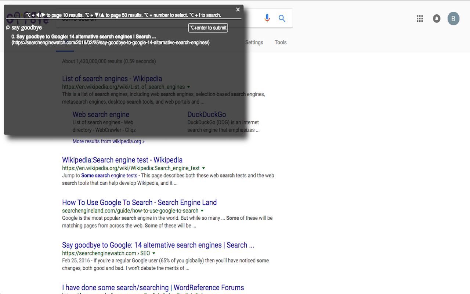Expand dropdown arrow next to searchengineland.com URL
The height and width of the screenshot is (294, 470).
pyautogui.click(x=202, y=211)
